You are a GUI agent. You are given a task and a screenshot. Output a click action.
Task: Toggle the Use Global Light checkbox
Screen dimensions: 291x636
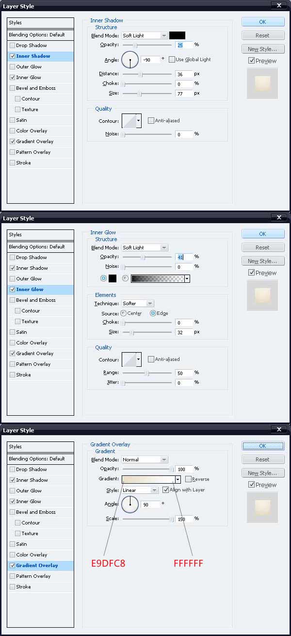click(x=172, y=60)
